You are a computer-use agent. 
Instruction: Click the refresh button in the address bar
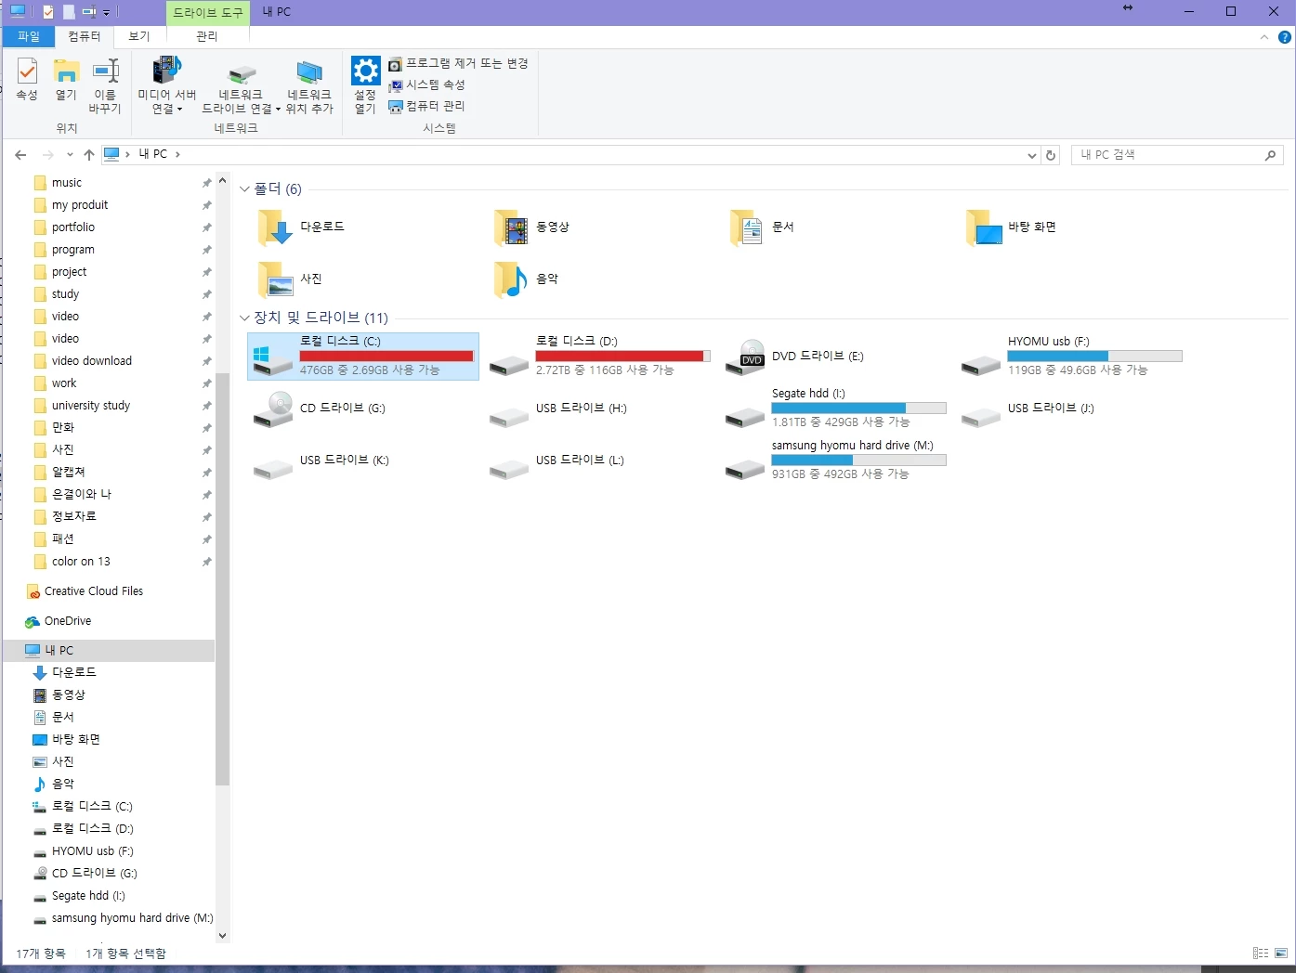1051,155
